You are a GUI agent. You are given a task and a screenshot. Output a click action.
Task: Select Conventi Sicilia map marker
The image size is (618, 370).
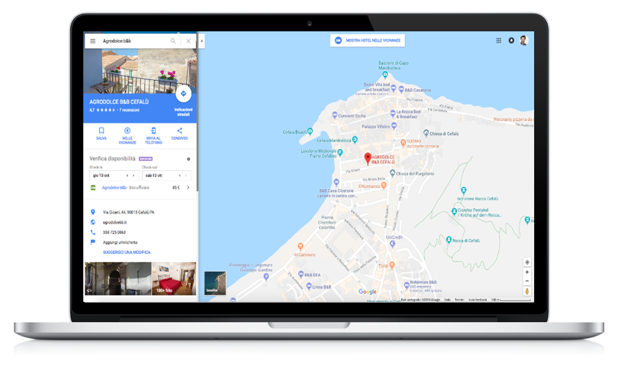tap(334, 115)
